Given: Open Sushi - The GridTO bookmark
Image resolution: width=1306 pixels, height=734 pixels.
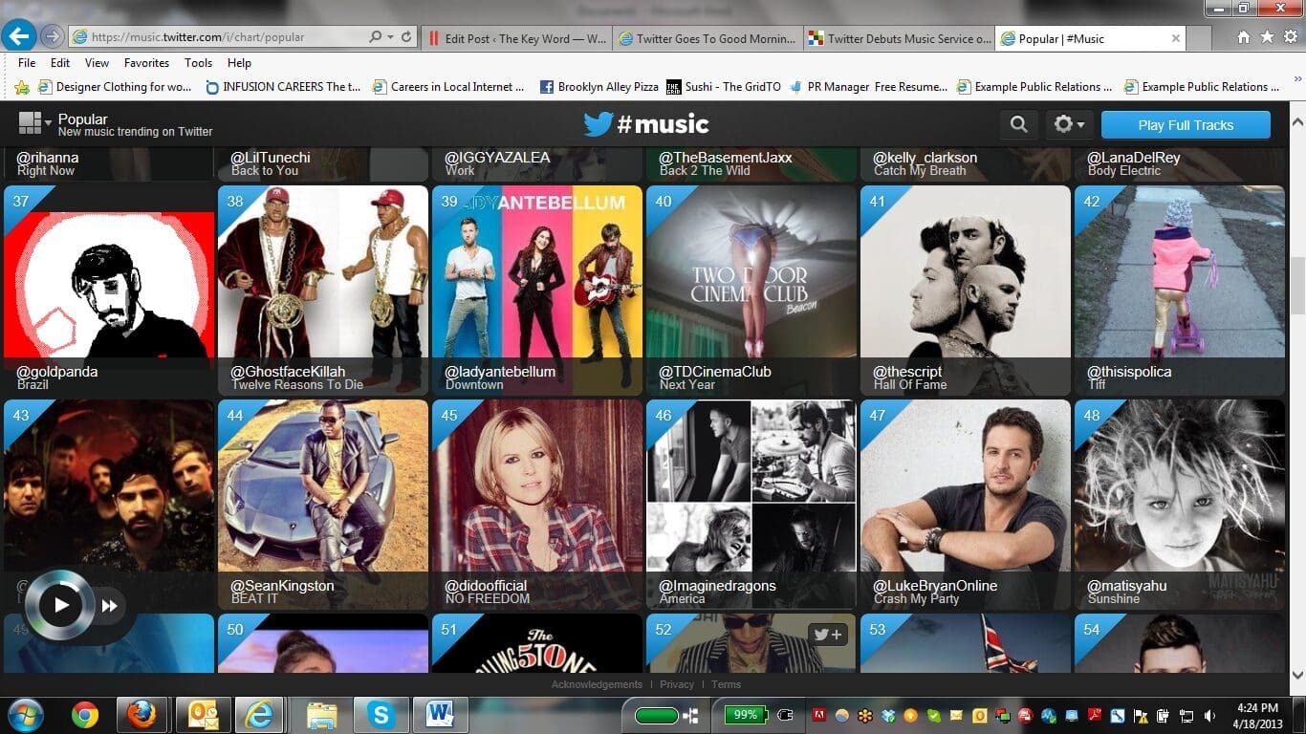Looking at the screenshot, I should (x=724, y=87).
